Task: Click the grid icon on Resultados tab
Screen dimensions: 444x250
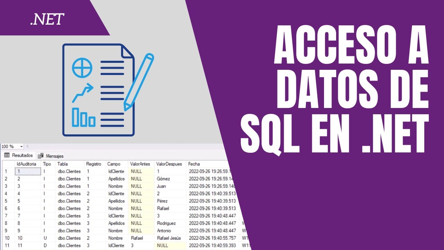Action: 7,156
